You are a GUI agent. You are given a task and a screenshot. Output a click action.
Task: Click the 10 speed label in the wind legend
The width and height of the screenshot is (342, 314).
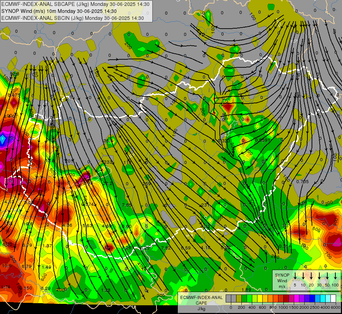point(303,285)
